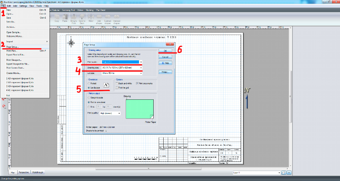Choose Archive from the File menu

pos(25,27)
